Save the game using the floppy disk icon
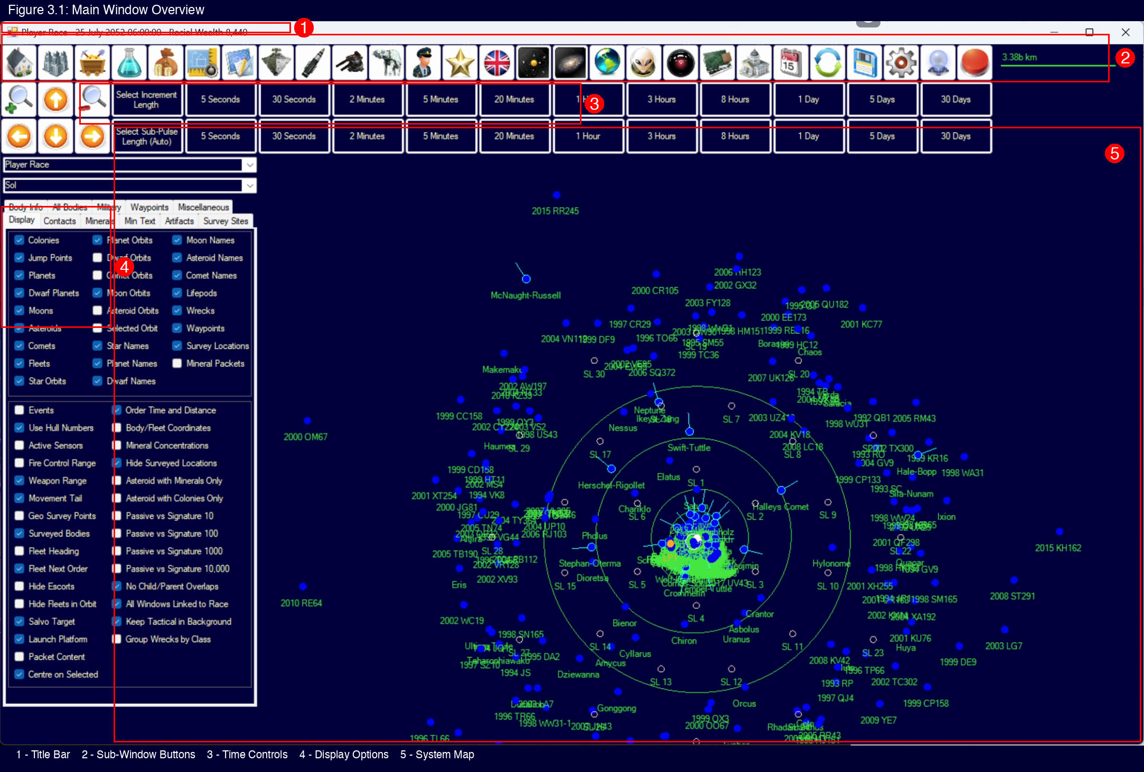The height and width of the screenshot is (772, 1144). coord(865,62)
